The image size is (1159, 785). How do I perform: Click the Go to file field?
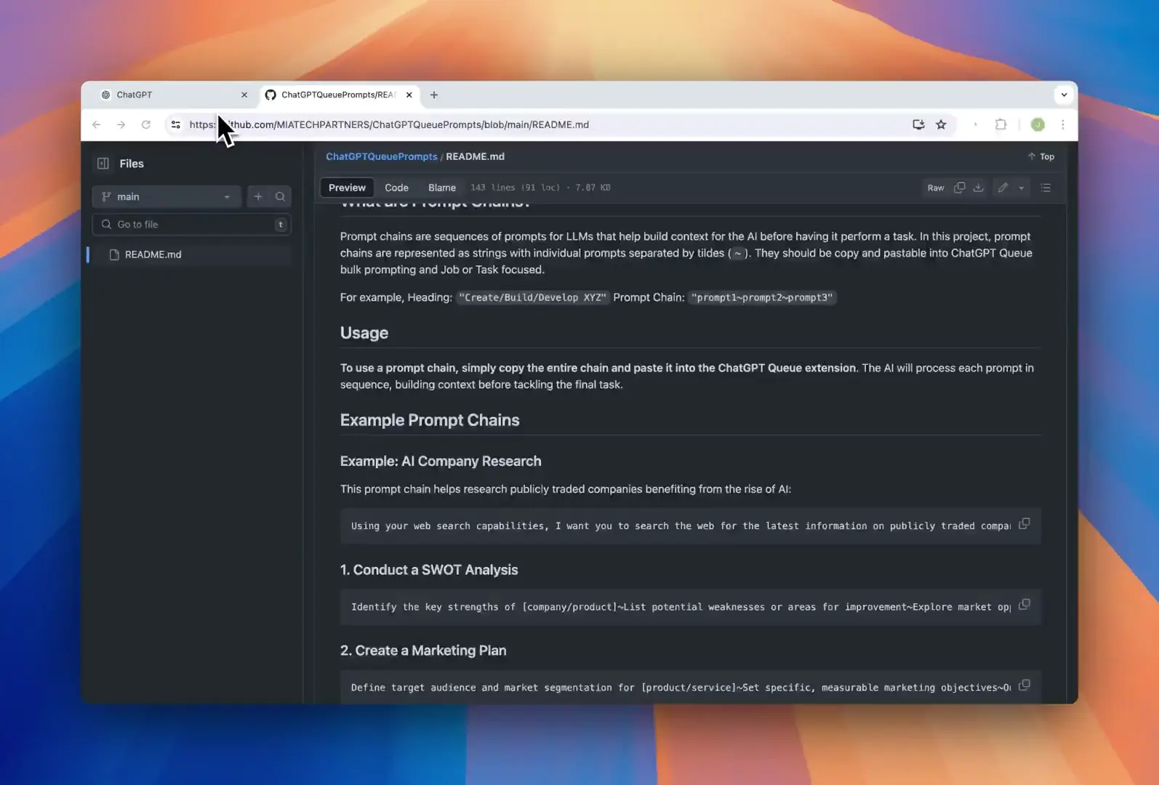[x=192, y=225]
